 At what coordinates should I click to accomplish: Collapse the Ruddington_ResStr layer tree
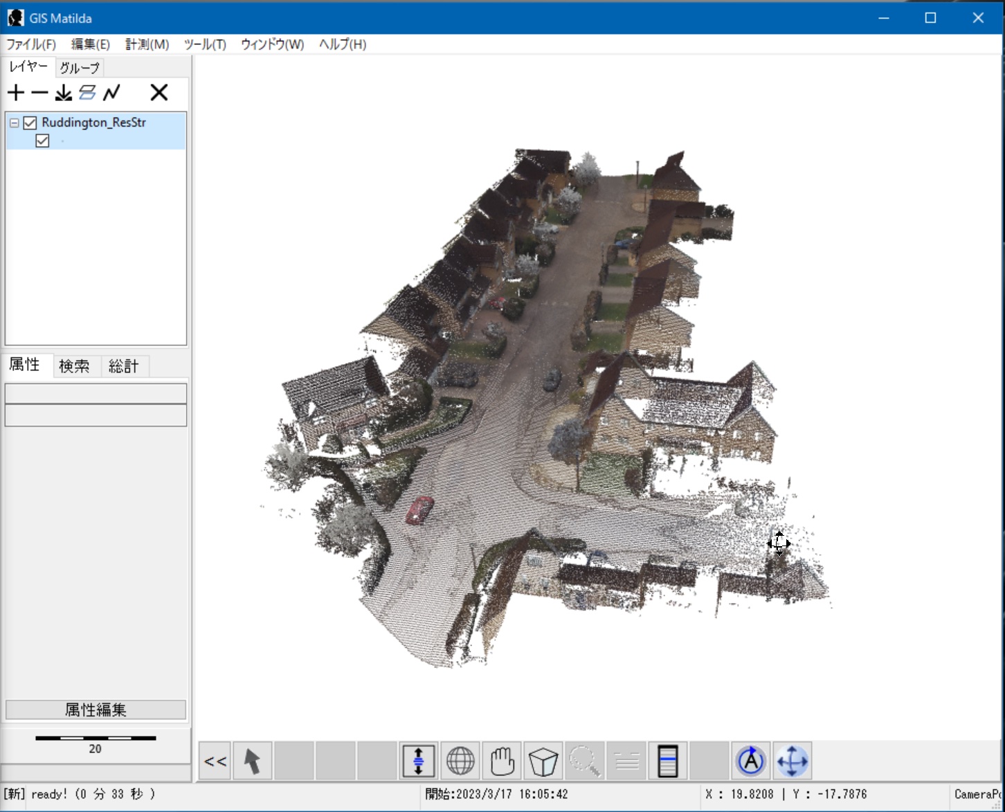14,123
